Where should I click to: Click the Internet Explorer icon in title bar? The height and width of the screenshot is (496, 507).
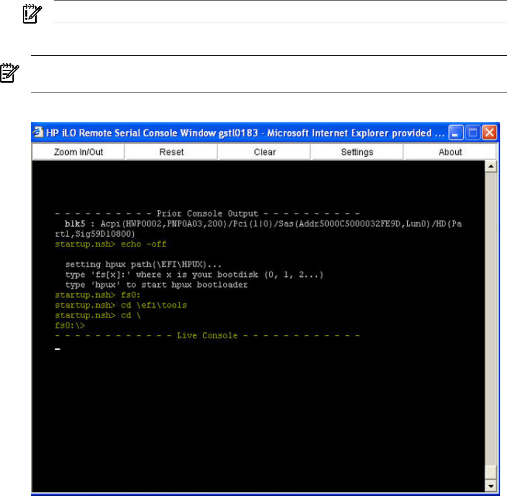point(38,132)
